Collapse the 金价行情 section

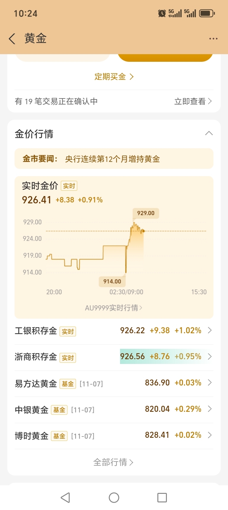[x=209, y=133]
